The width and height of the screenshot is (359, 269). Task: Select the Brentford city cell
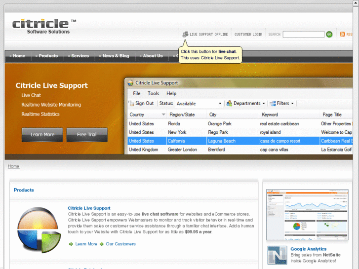click(x=216, y=150)
